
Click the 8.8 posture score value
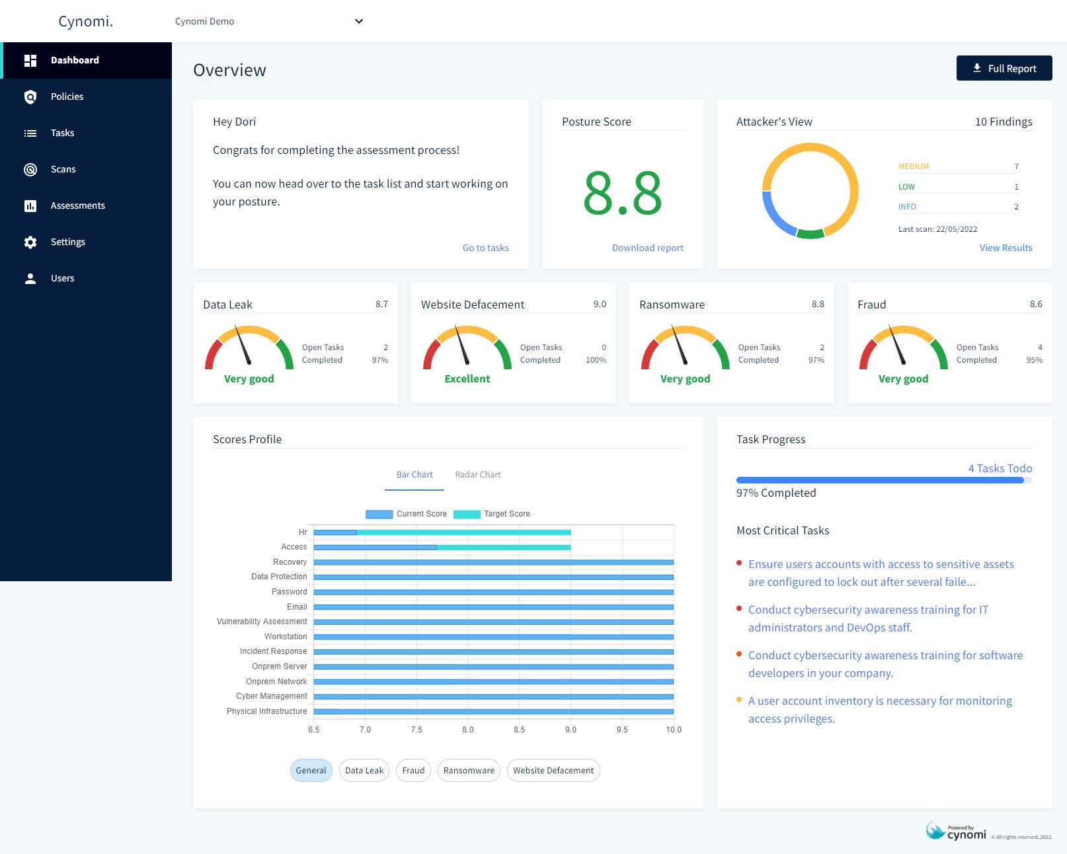(x=623, y=193)
